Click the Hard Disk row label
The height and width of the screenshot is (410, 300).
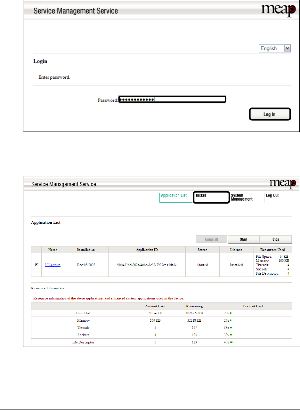[83, 313]
